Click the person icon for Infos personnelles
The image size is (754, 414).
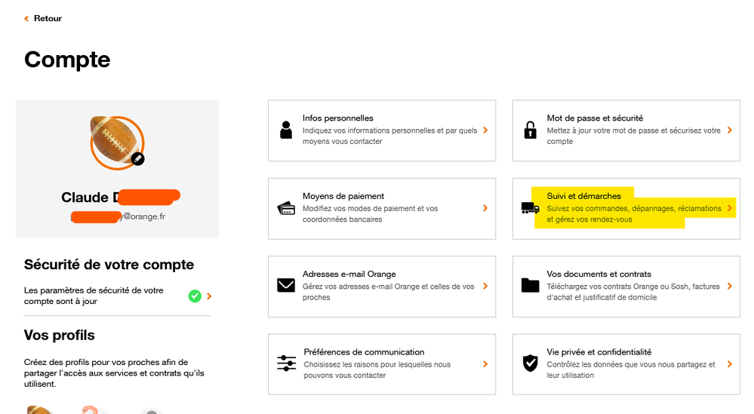[286, 130]
